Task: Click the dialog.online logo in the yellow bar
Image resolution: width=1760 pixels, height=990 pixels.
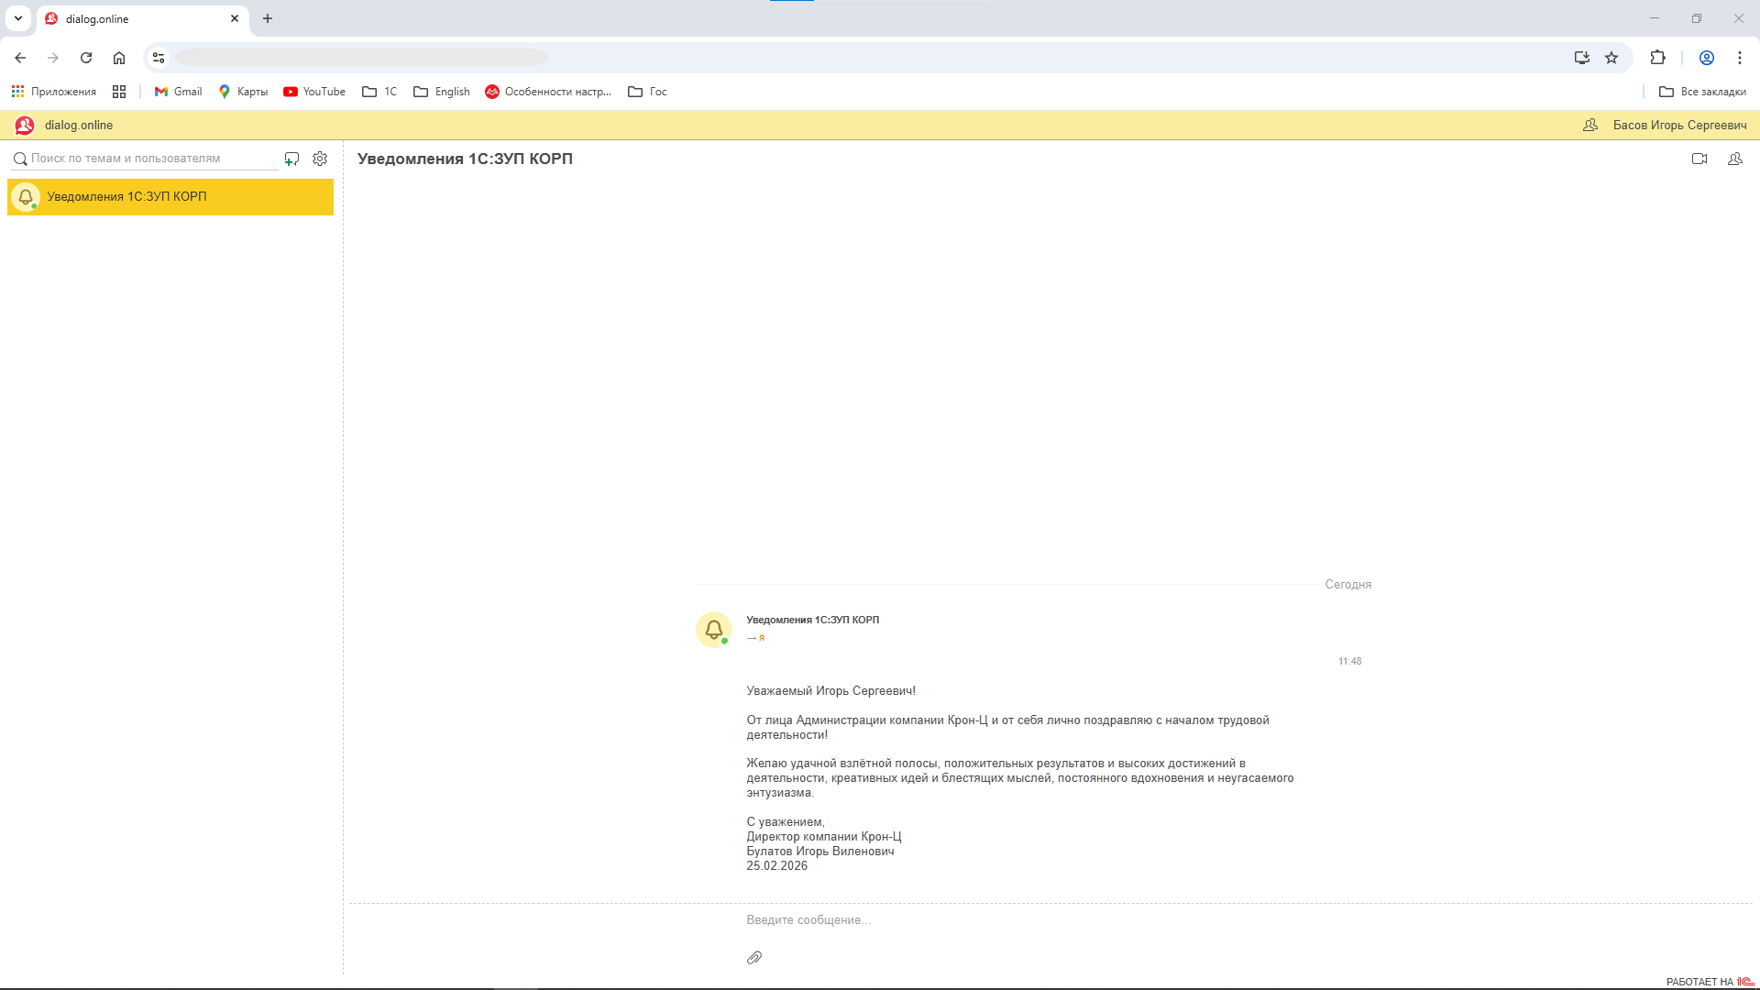Action: tap(25, 125)
